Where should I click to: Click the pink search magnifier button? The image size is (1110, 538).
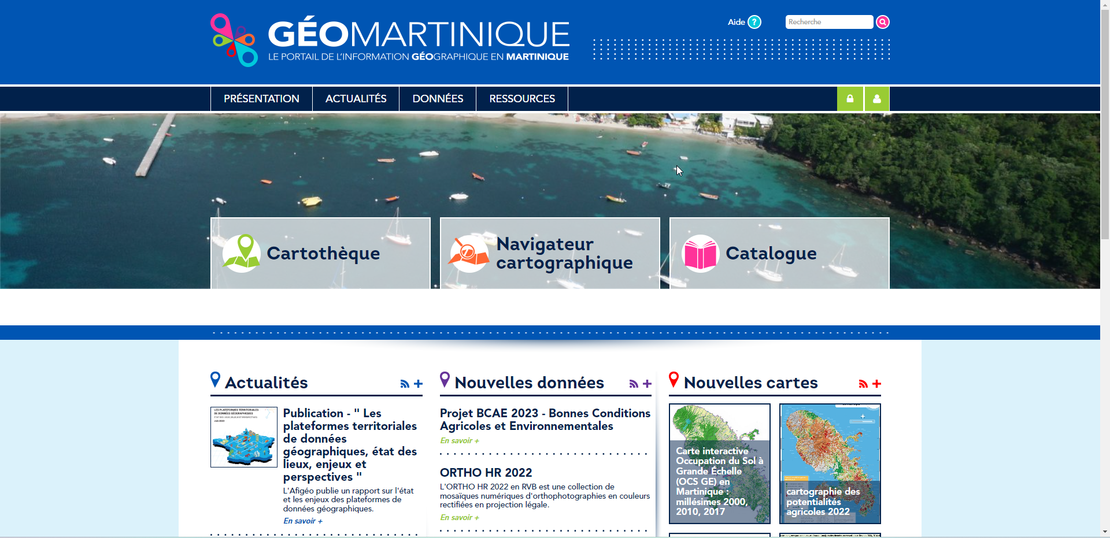point(882,22)
